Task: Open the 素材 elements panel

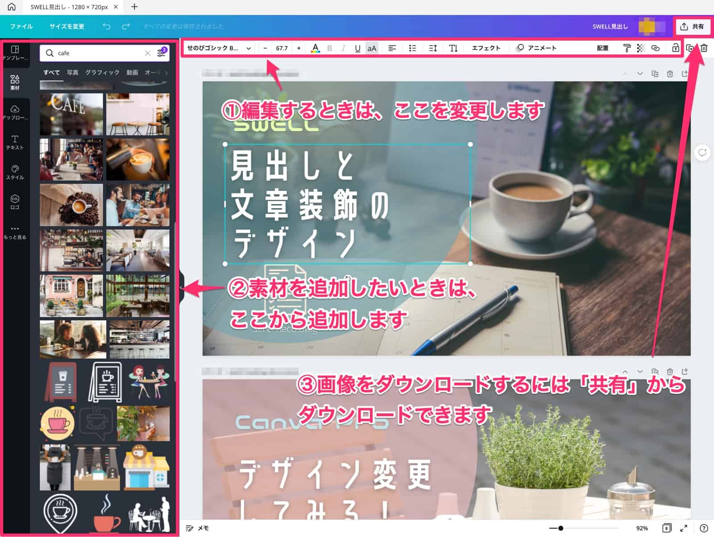Action: click(x=15, y=83)
